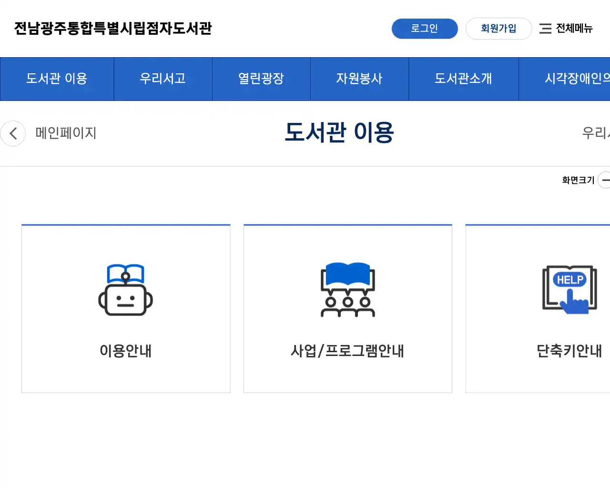
Task: Go to the 전남광주통합특별시립점자도서관 home title
Action: coord(113,29)
